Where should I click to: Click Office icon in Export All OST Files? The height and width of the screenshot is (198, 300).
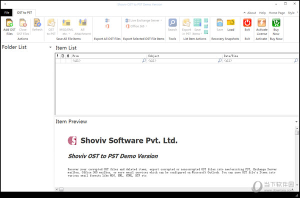pyautogui.click(x=107, y=26)
